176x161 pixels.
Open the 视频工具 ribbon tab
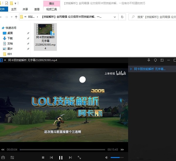coord(52,9)
